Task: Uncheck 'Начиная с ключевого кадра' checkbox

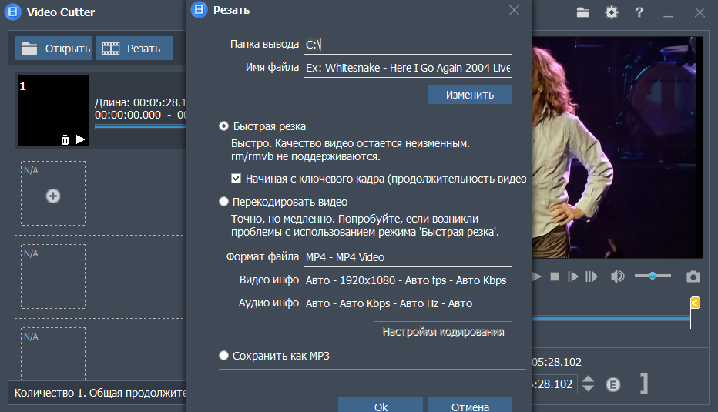Action: pyautogui.click(x=237, y=179)
